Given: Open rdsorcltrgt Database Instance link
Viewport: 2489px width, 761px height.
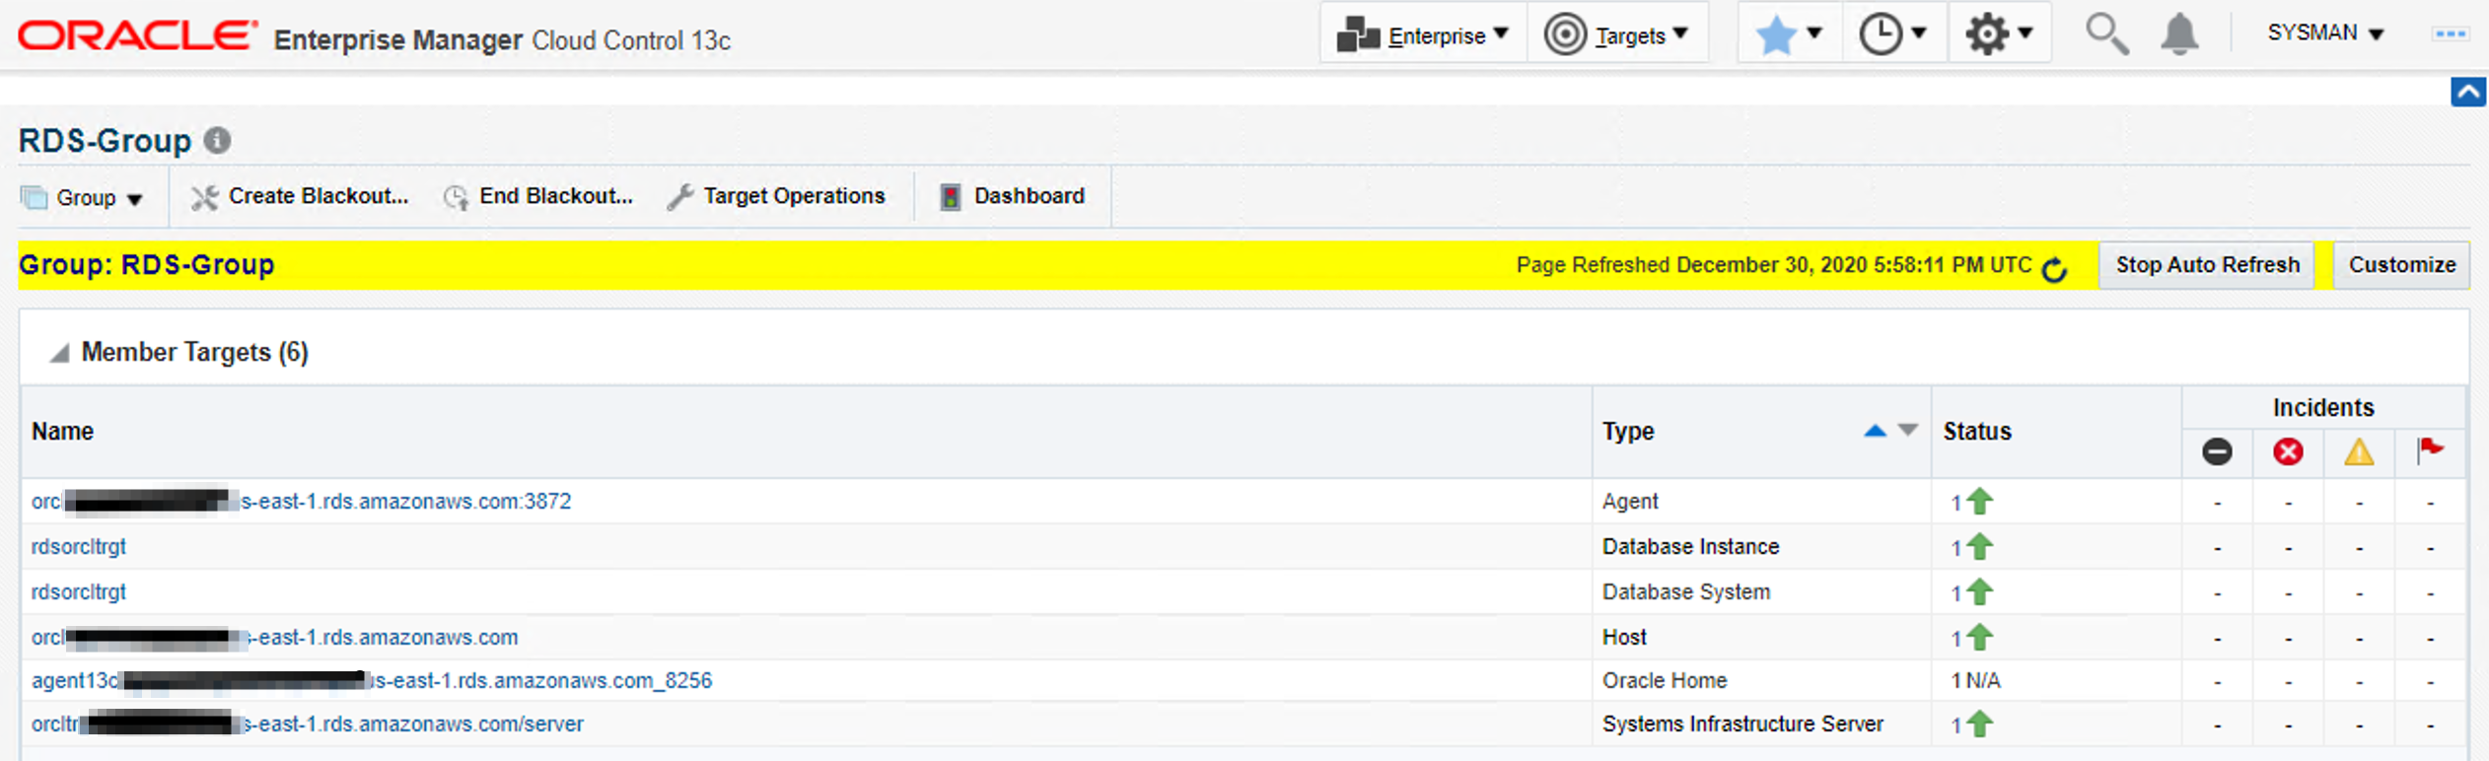Looking at the screenshot, I should [x=79, y=547].
